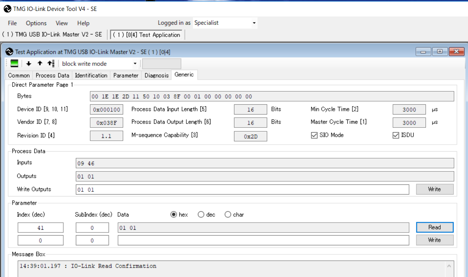Click the empty write Data field

[x=263, y=240]
